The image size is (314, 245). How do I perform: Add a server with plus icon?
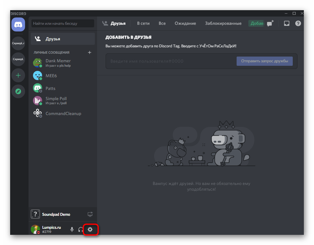pyautogui.click(x=18, y=75)
